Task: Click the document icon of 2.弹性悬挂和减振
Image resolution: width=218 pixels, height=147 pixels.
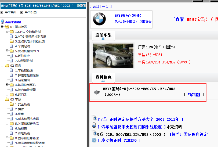Action: click(x=11, y=75)
